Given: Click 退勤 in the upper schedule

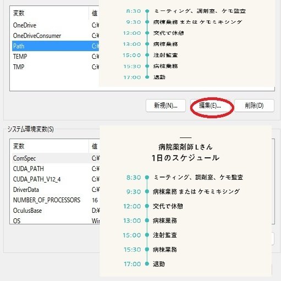Looking at the screenshot, I should [x=159, y=77].
